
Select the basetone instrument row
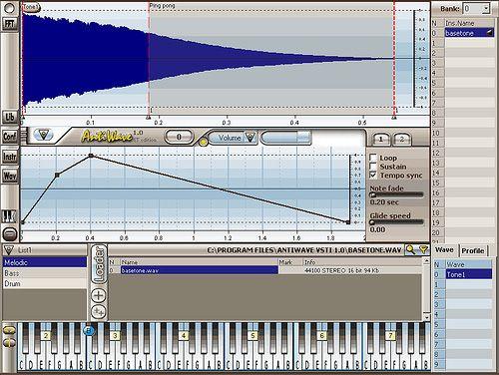point(469,33)
